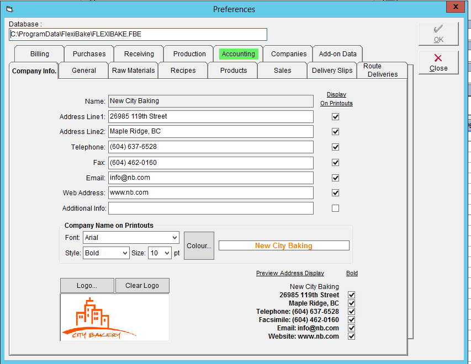Open the Size dropdown showing 10
This screenshot has height=364, width=471.
[x=160, y=253]
